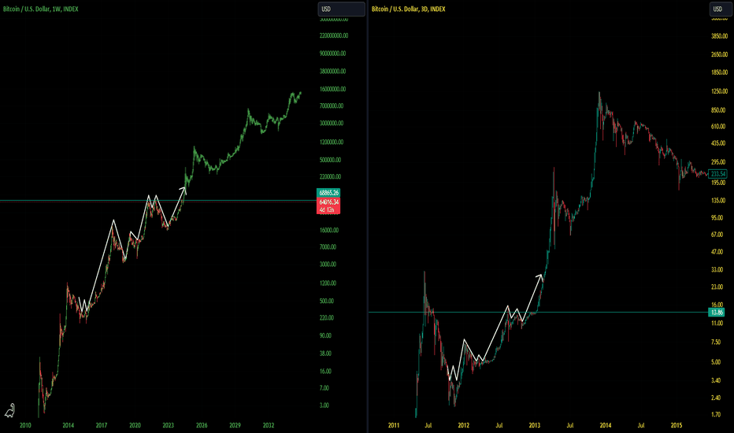Click the '435.00' value on the 3D chart axis
This screenshot has height=433, width=734.
pos(718,143)
